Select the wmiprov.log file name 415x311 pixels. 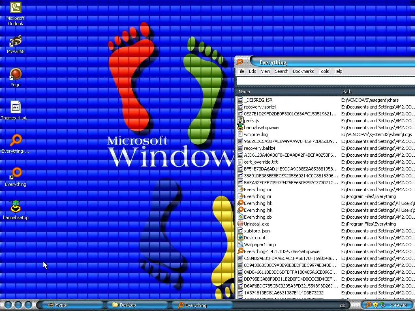[256, 134]
